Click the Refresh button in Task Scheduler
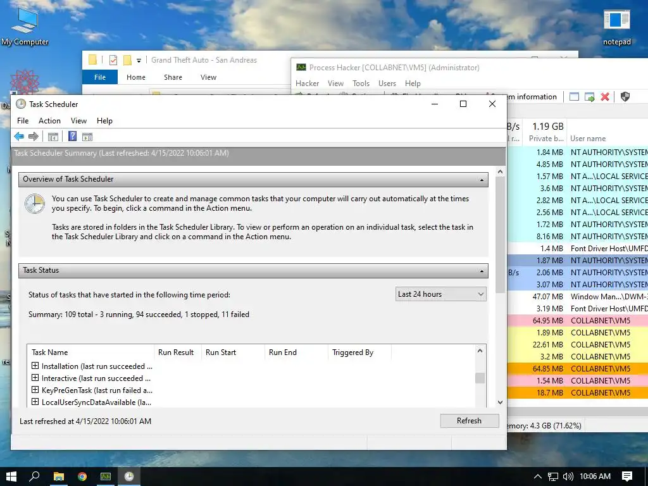 point(469,421)
